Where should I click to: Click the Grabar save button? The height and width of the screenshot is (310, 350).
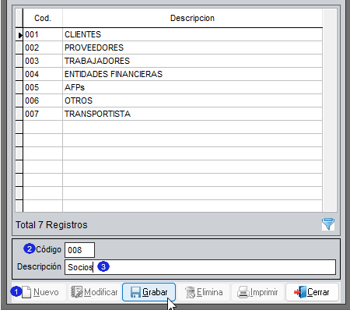(149, 292)
